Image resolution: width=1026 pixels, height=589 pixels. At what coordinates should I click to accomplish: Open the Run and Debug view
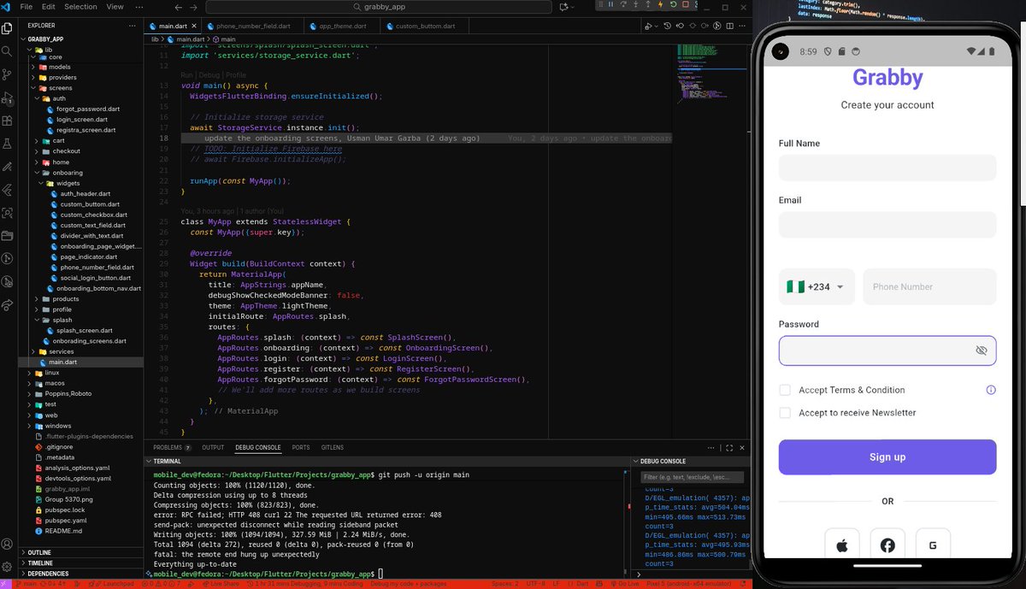pos(7,98)
